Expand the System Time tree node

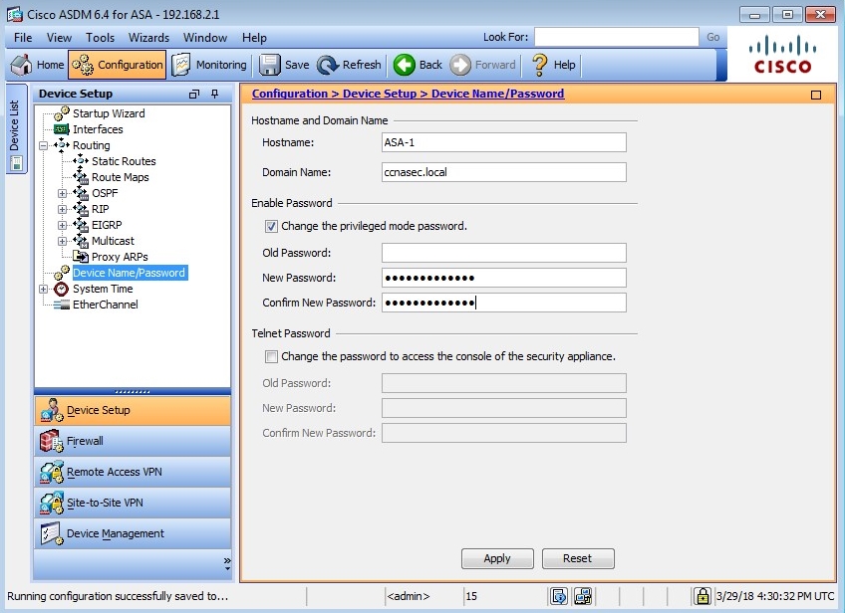[44, 289]
